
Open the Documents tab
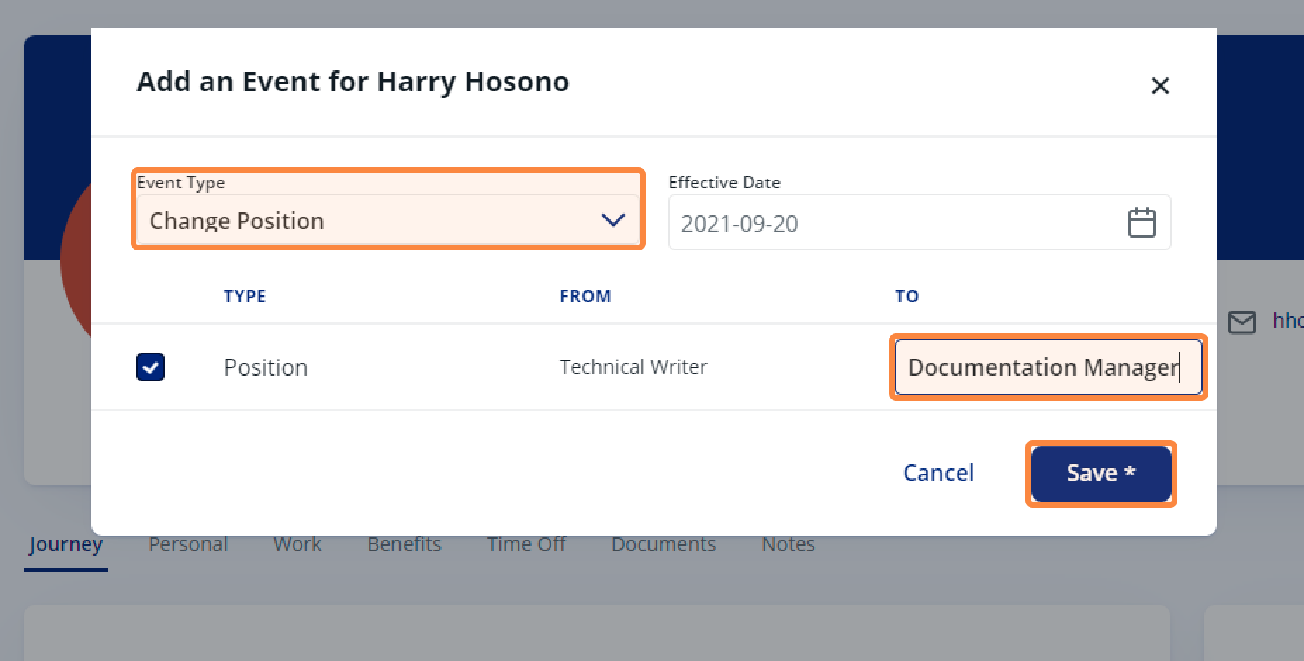663,544
